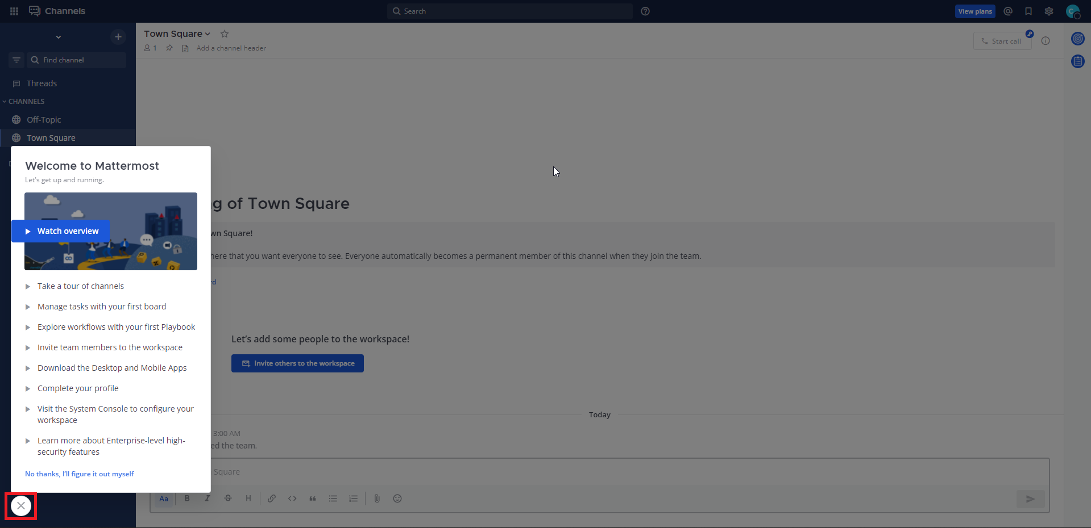Click Invite others to the workspace
This screenshot has height=528, width=1091.
[297, 363]
